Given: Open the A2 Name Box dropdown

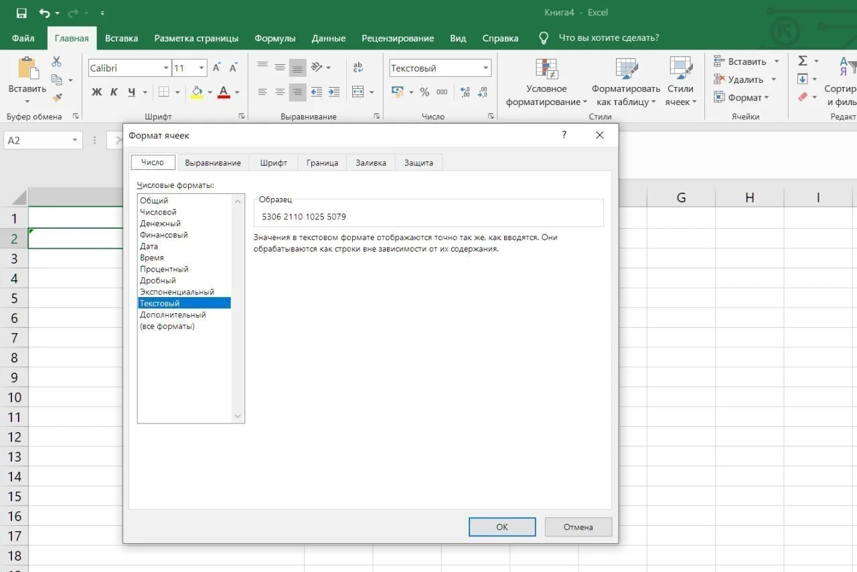Looking at the screenshot, I should click(75, 140).
